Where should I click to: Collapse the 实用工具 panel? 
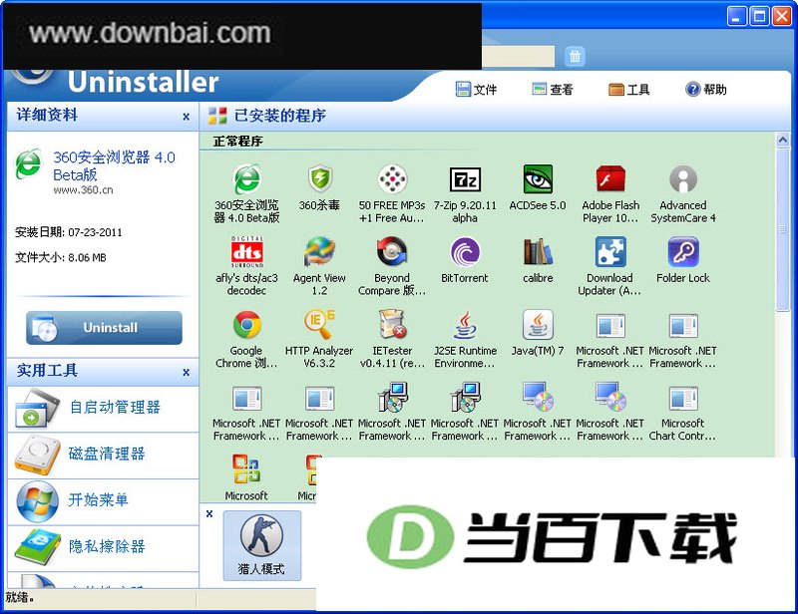click(187, 373)
